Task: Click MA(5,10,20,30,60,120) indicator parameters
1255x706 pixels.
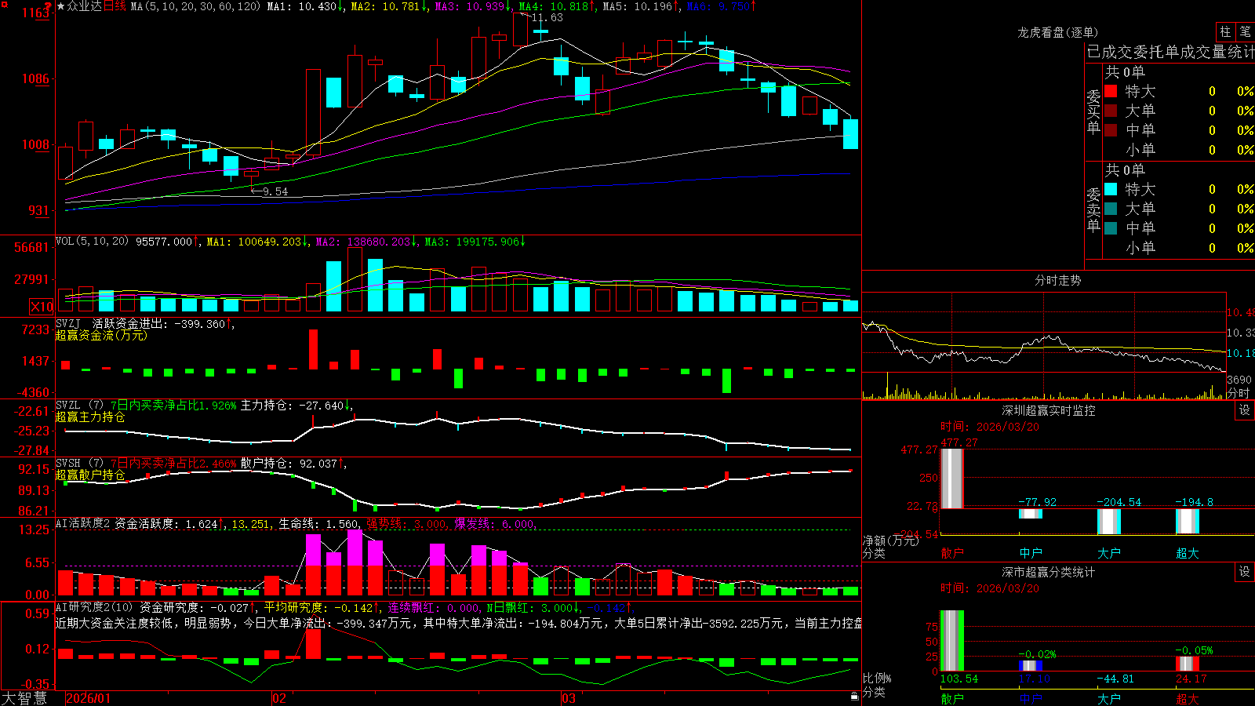Action: click(x=195, y=6)
